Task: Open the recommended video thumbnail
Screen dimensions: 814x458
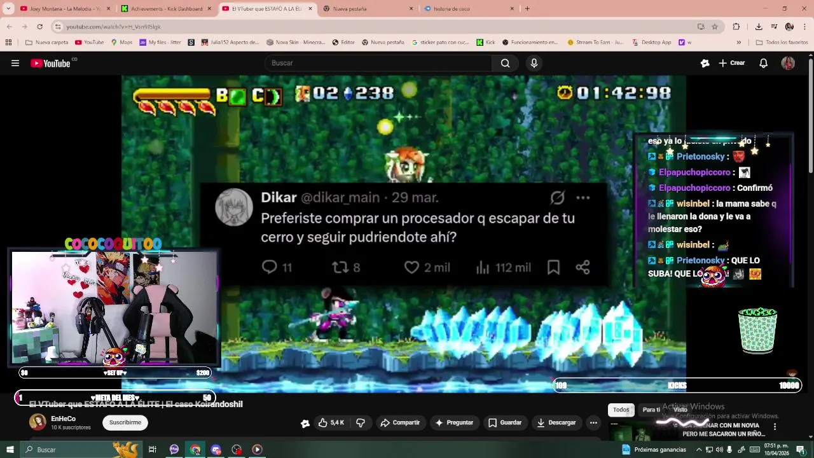Action: point(642,433)
